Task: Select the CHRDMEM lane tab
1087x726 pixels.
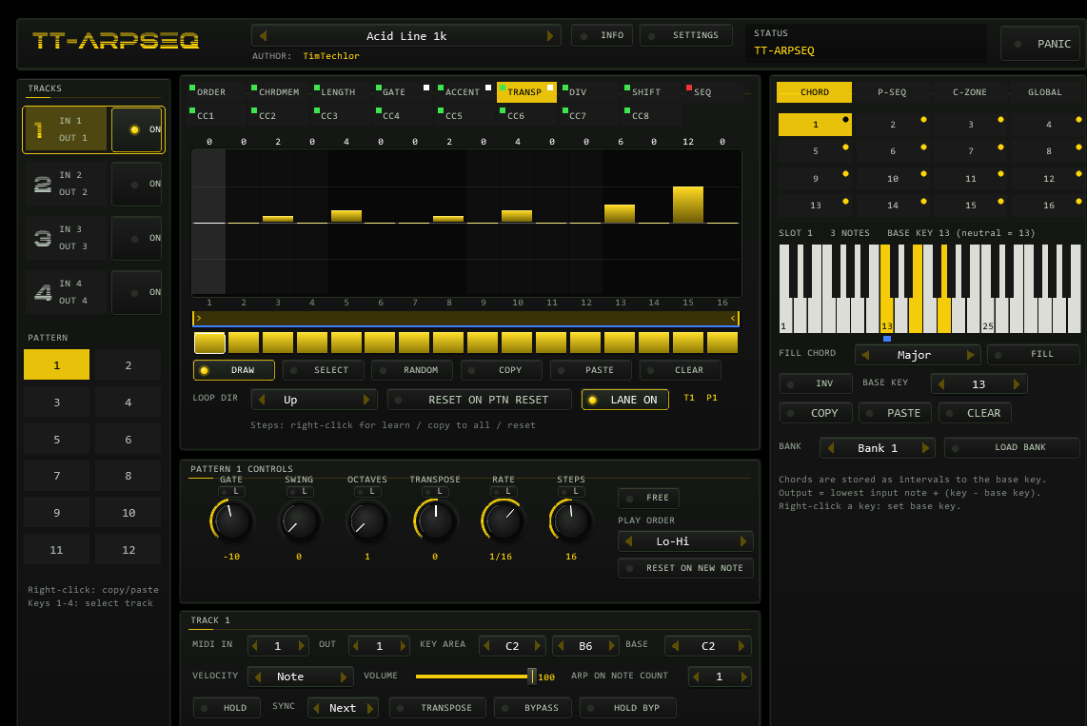Action: [x=279, y=92]
